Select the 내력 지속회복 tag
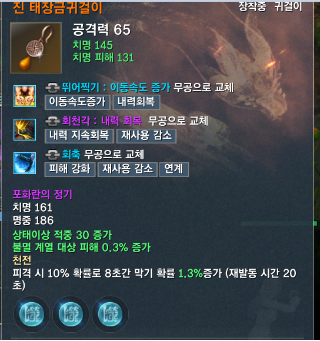This screenshot has width=320, height=341. [79, 136]
